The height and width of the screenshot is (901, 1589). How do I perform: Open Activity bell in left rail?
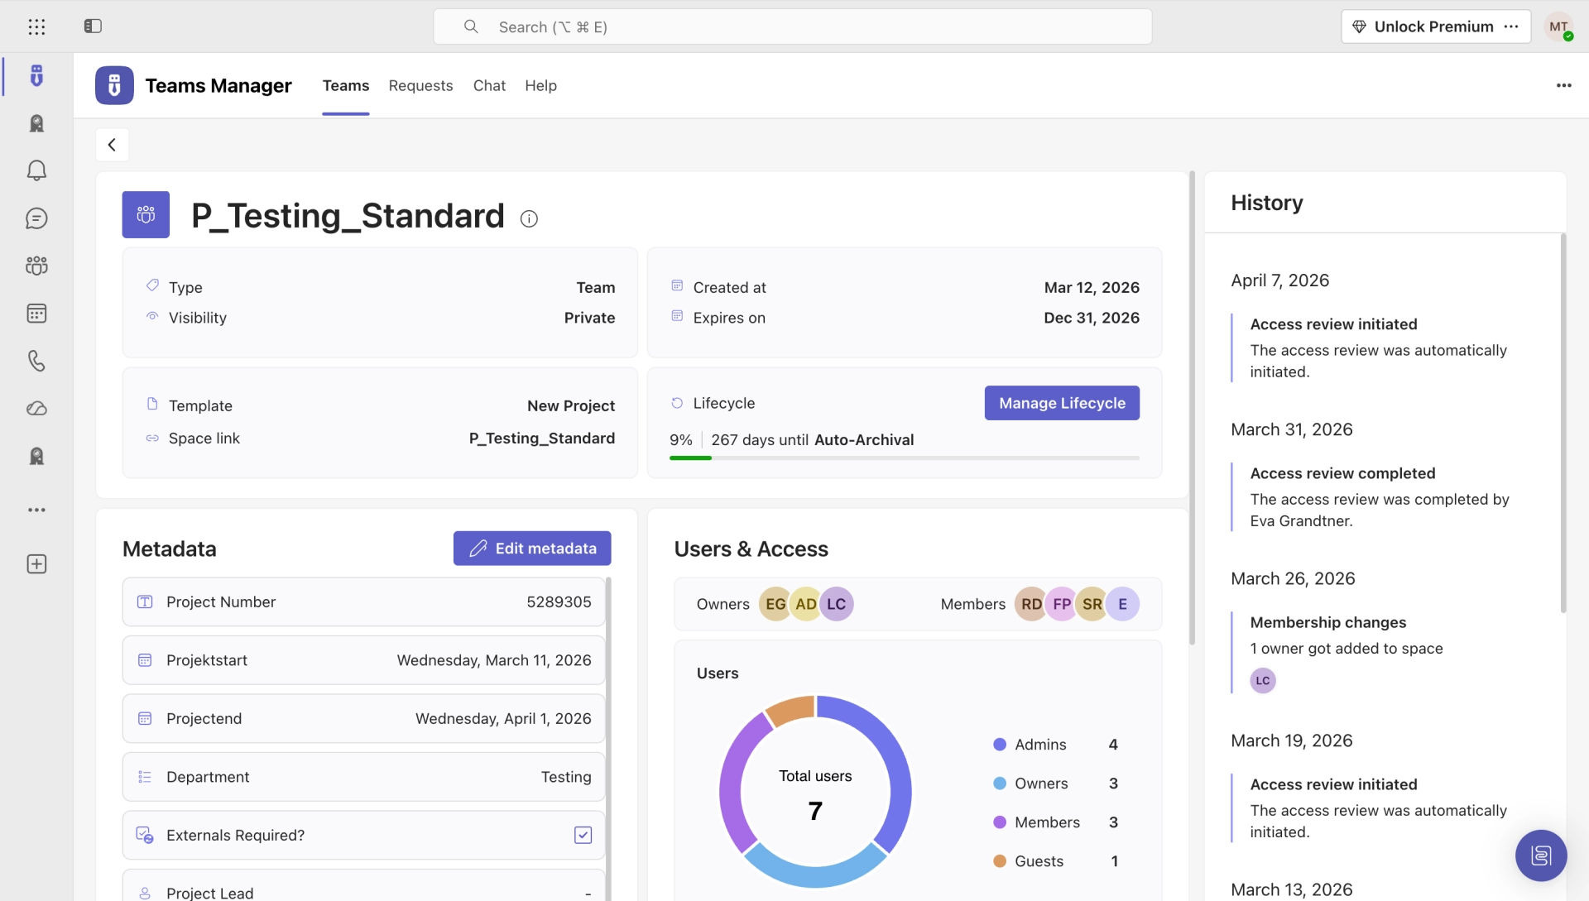36,170
